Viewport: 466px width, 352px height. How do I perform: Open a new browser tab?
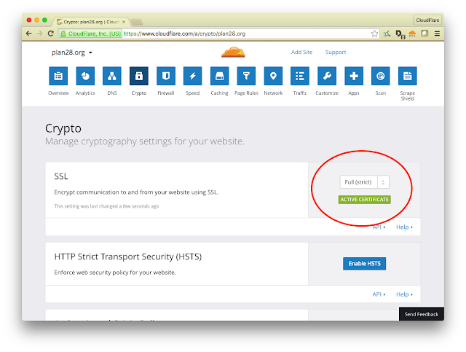coord(136,22)
